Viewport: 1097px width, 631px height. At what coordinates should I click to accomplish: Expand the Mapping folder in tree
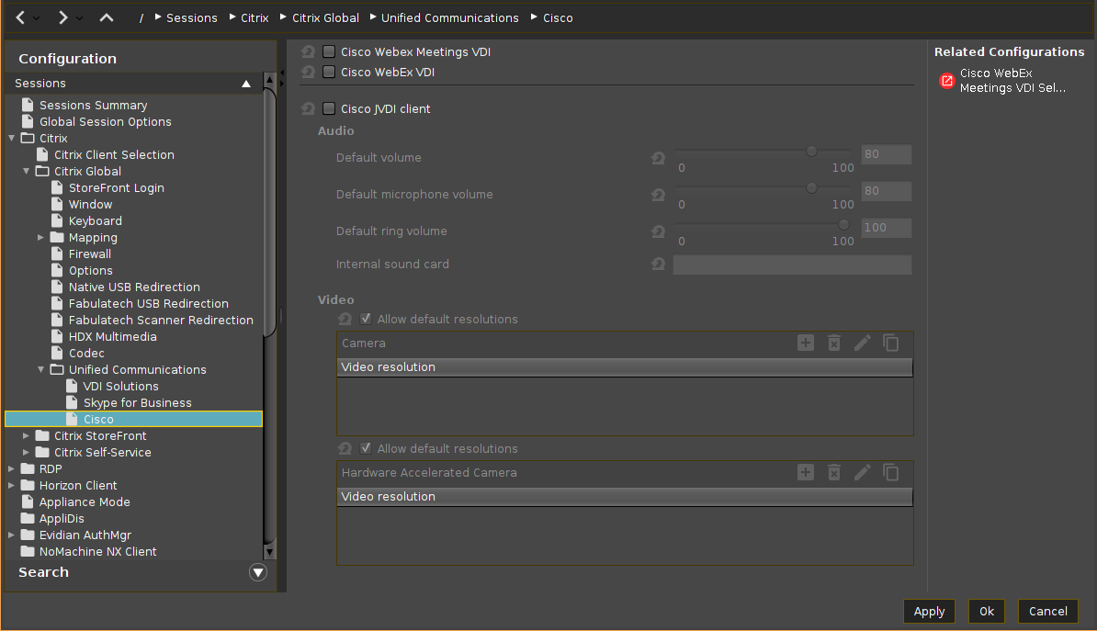(41, 238)
